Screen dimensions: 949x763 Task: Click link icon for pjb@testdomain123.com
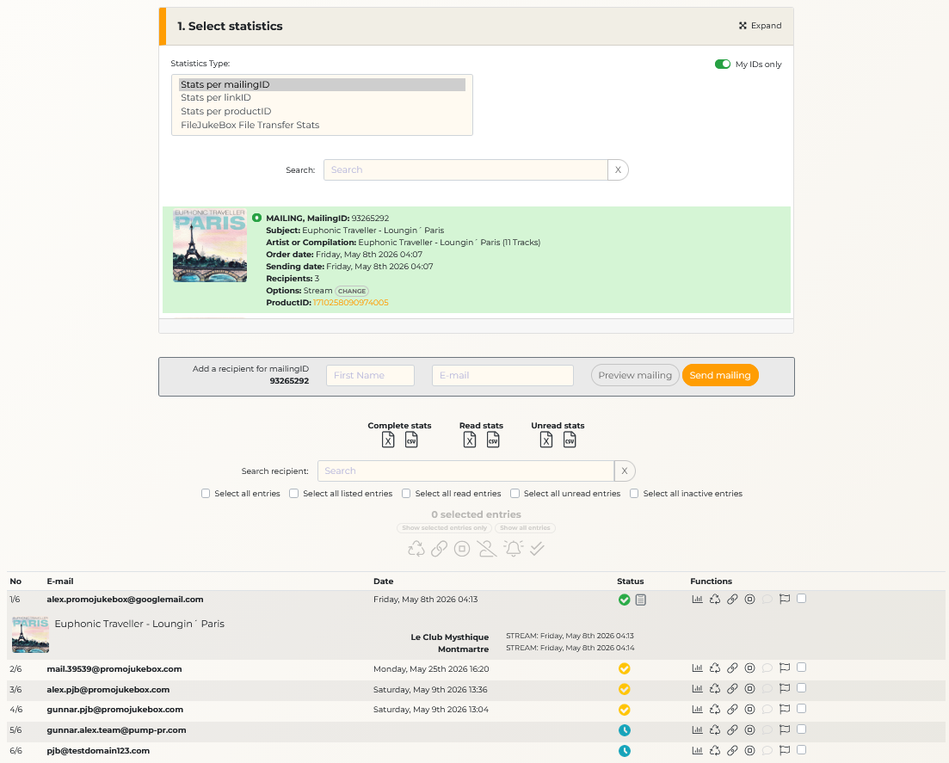pos(732,750)
